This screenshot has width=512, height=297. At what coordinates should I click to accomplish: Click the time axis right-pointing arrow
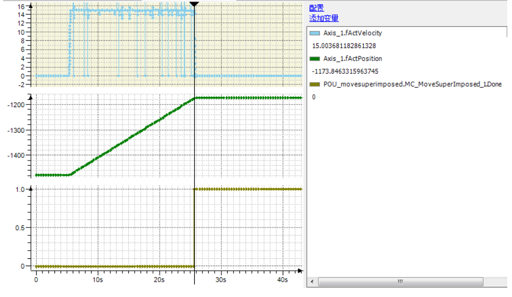coord(300,271)
